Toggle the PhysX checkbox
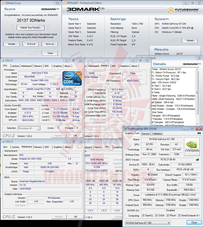The image size is (203, 227). (168, 215)
